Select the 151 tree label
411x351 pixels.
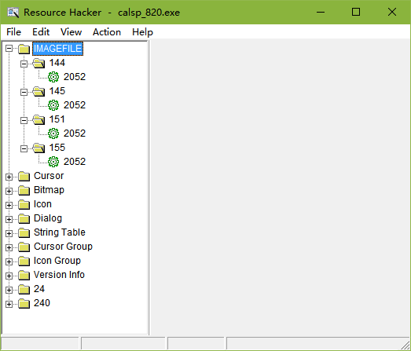coord(57,119)
